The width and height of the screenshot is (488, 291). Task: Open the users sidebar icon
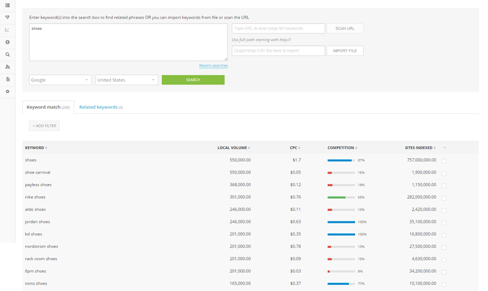pyautogui.click(x=7, y=67)
